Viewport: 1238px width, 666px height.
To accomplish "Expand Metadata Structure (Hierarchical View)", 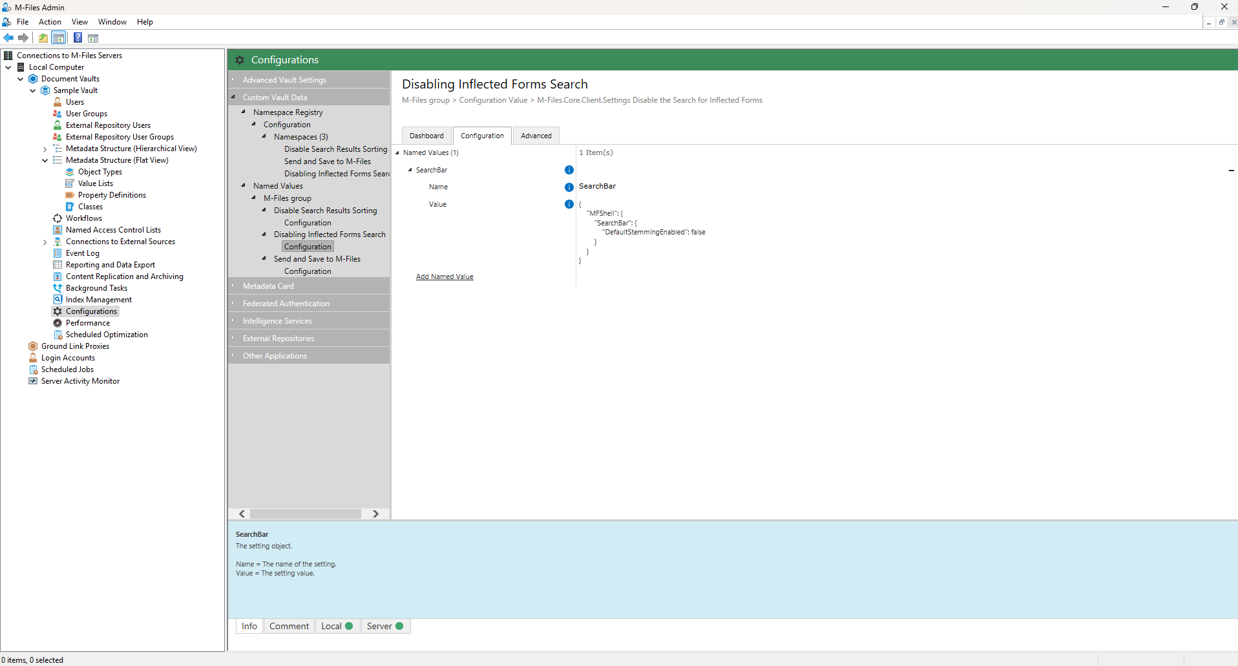I will [x=45, y=149].
